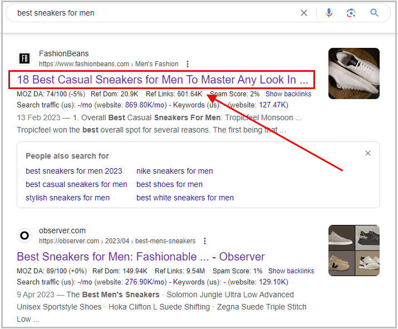Search 'nike sneakers for men'
398x329 pixels.
pyautogui.click(x=175, y=171)
